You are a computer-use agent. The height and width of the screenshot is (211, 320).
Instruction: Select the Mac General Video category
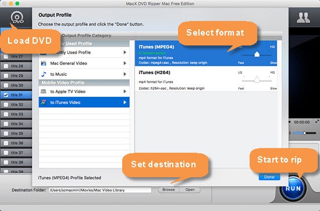pyautogui.click(x=84, y=63)
